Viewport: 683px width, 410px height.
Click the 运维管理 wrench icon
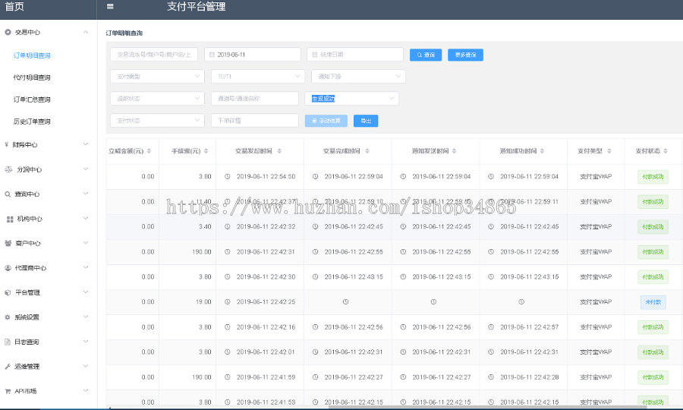(x=8, y=367)
